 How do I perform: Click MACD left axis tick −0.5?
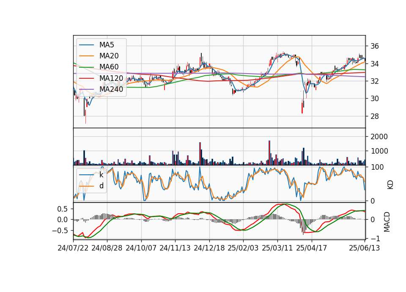pyautogui.click(x=60, y=231)
